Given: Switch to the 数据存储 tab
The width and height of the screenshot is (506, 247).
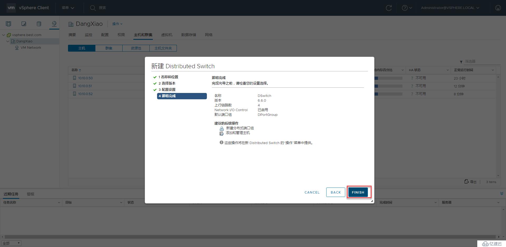Looking at the screenshot, I should [x=189, y=35].
